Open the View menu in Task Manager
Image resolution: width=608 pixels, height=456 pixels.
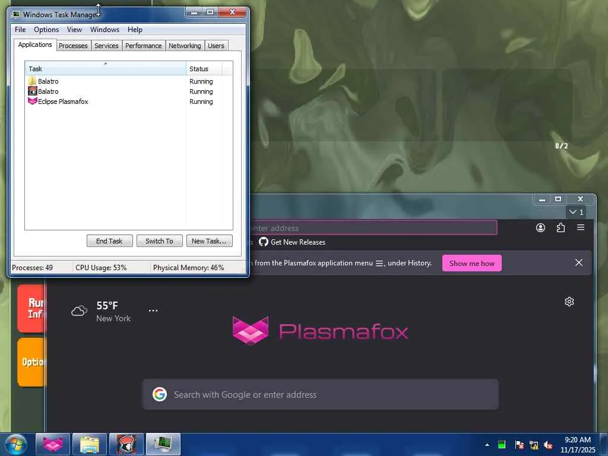[x=74, y=30]
